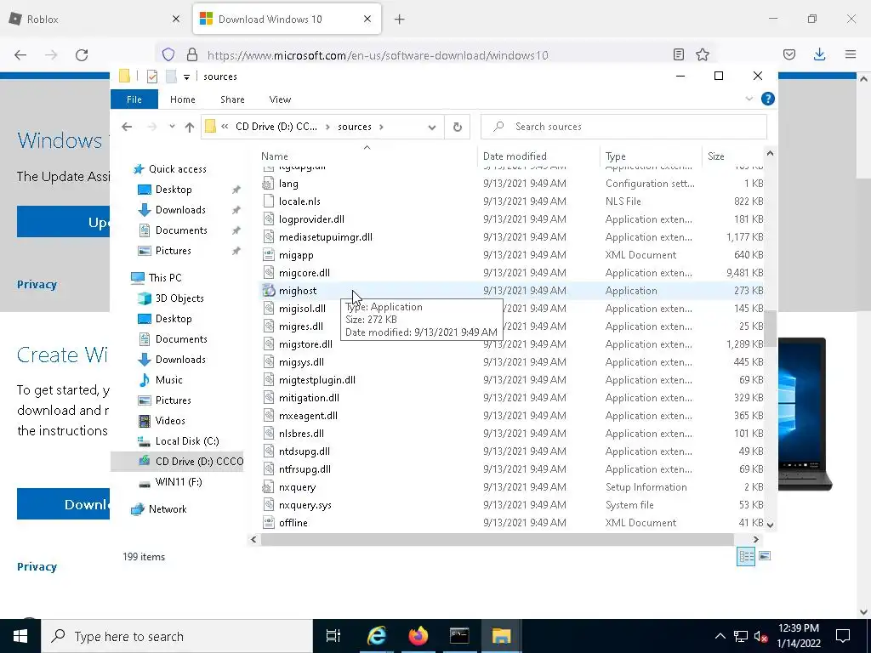871x653 pixels.
Task: Switch to large icons view layout
Action: point(765,556)
